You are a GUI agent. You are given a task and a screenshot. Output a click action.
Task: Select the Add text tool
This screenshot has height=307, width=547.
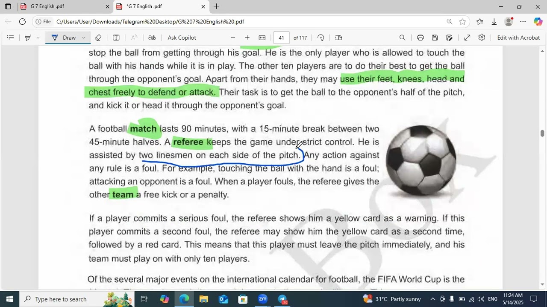tap(116, 38)
